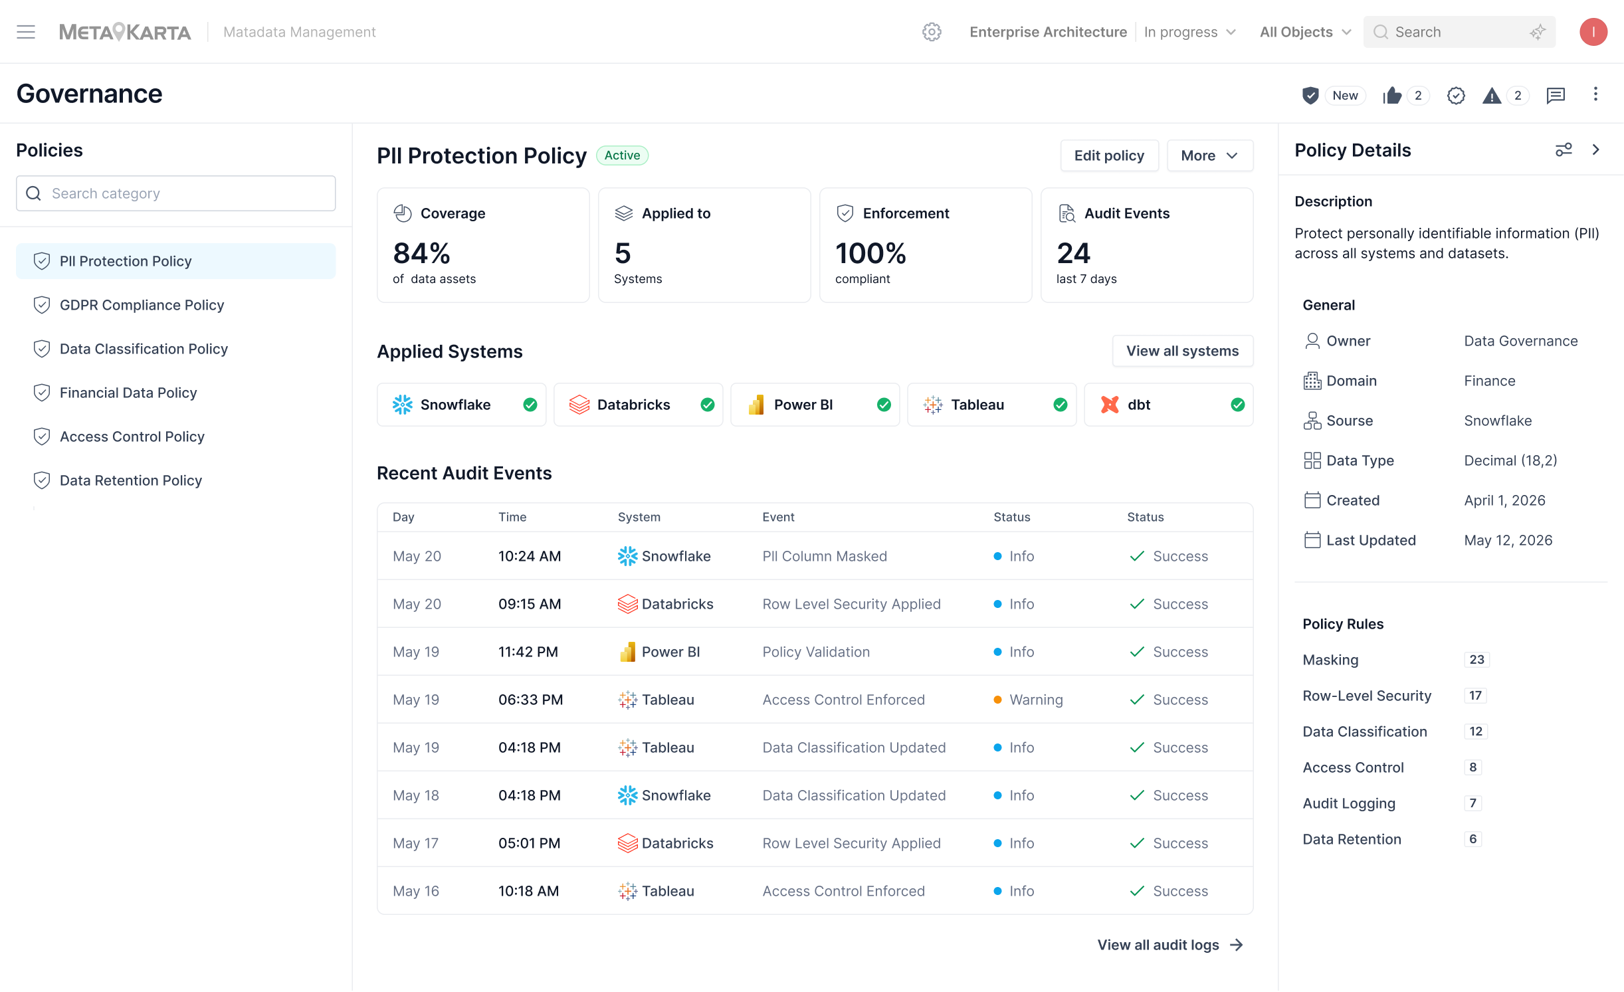The width and height of the screenshot is (1624, 992).
Task: Click the thumbs up like icon
Action: [x=1392, y=96]
